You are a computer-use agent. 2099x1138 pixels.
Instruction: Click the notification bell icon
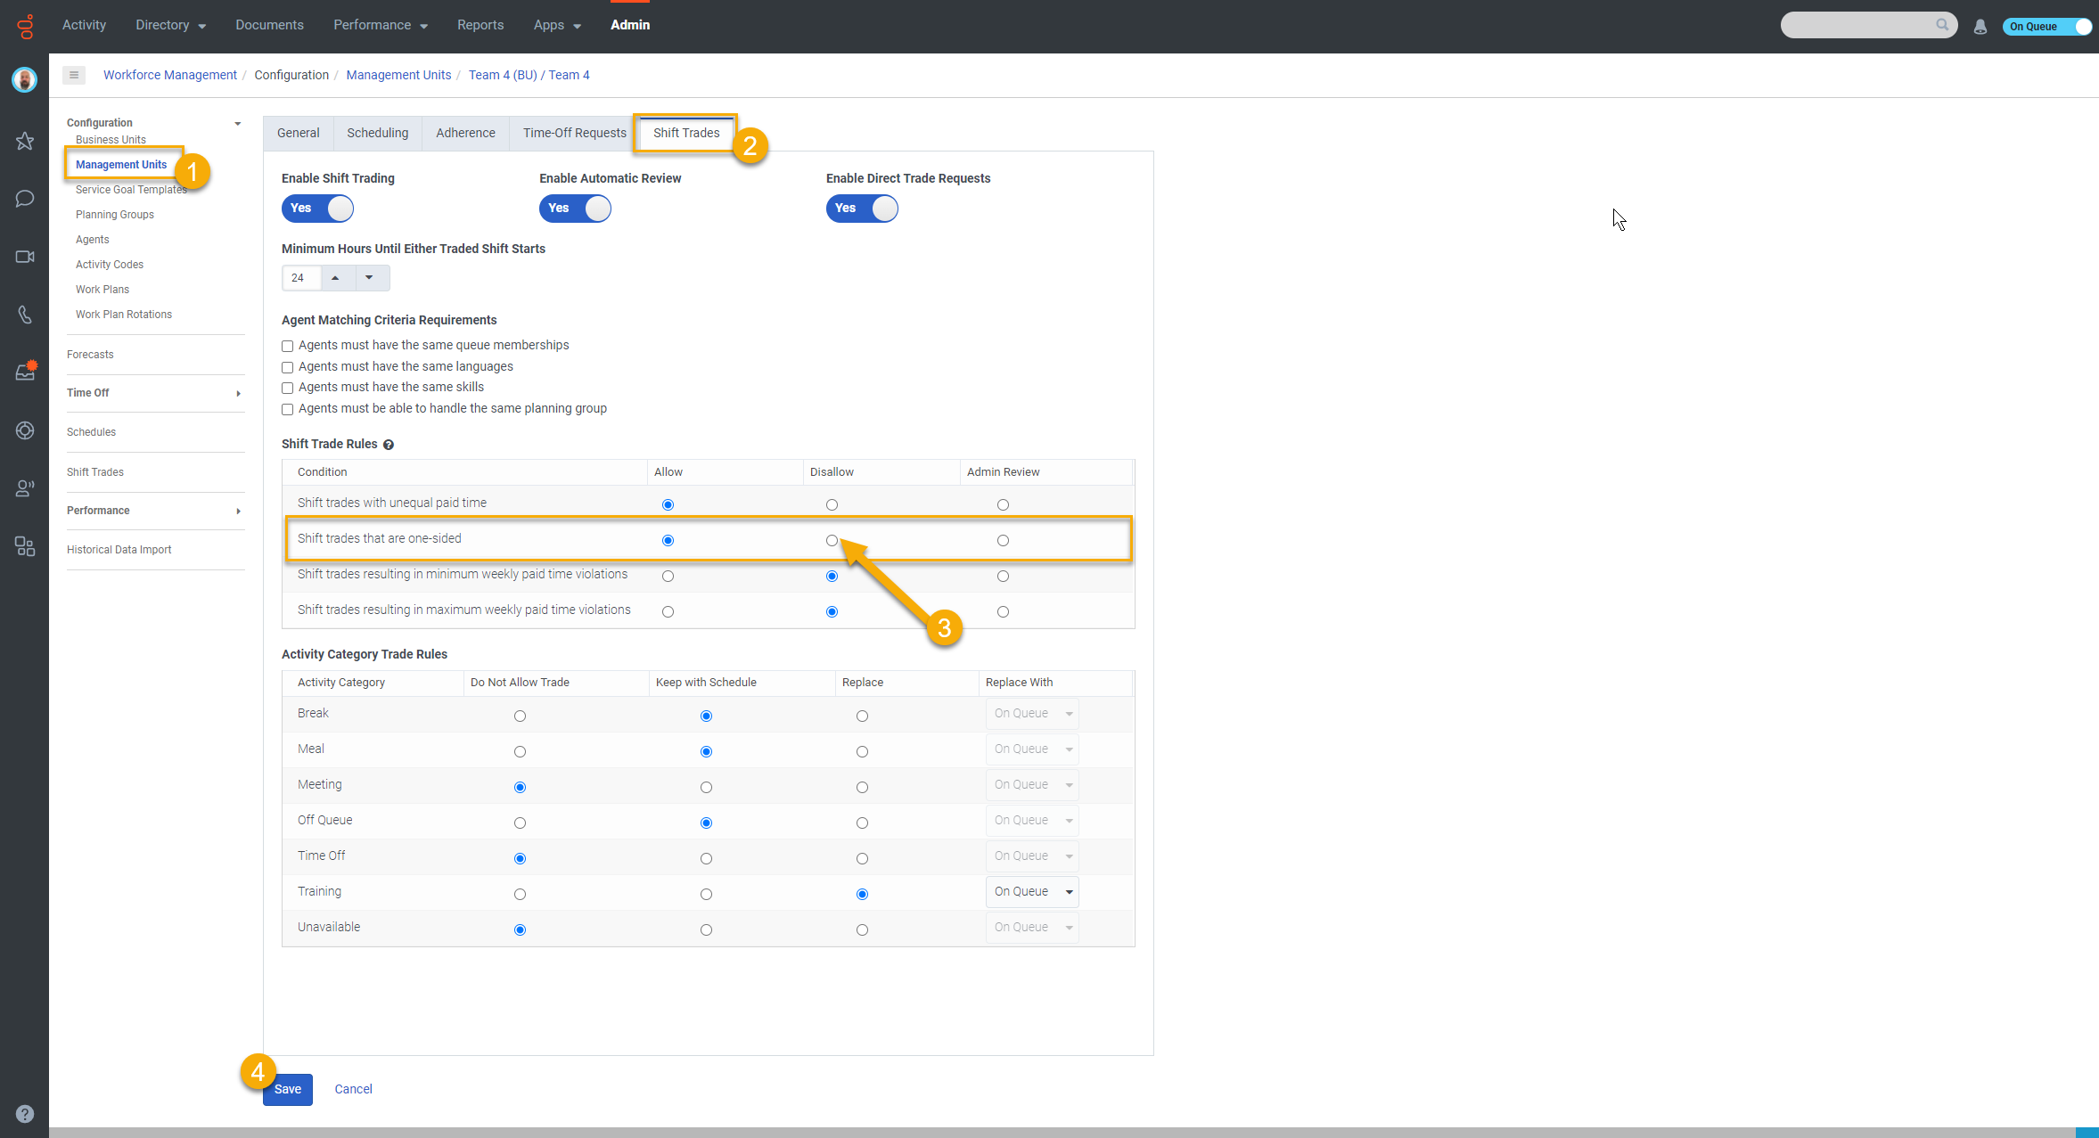1980,27
